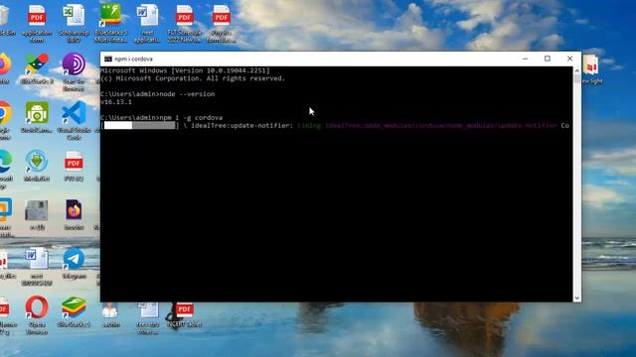Select the rightmost PDF in the top desktop row

point(221,24)
